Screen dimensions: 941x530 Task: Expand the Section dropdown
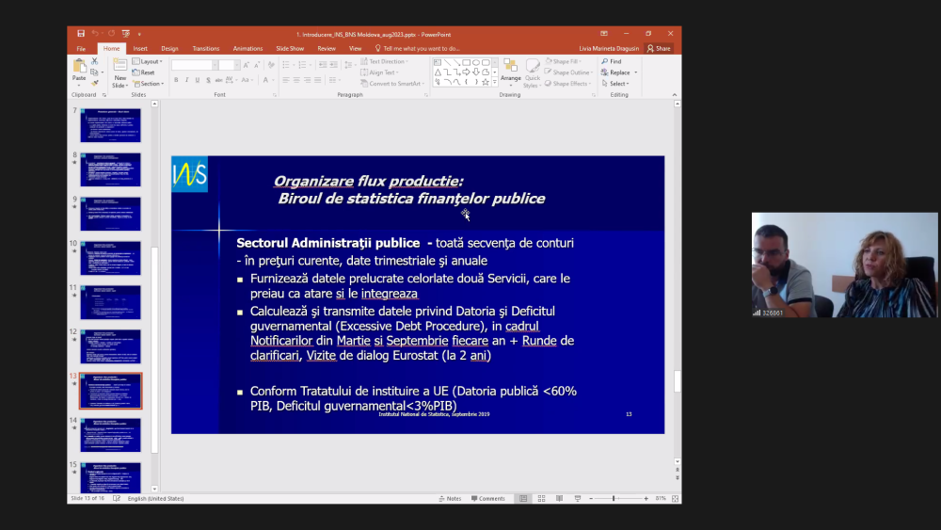tap(149, 84)
